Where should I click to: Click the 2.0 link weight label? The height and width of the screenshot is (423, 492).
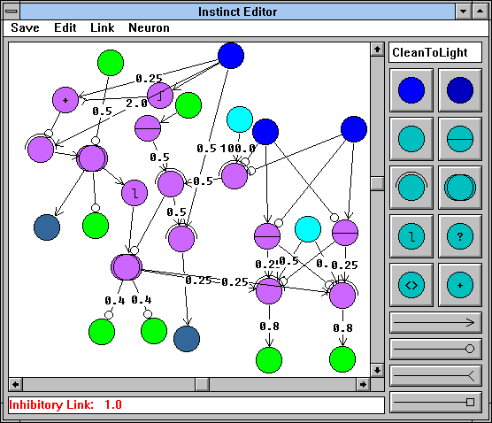(x=136, y=104)
